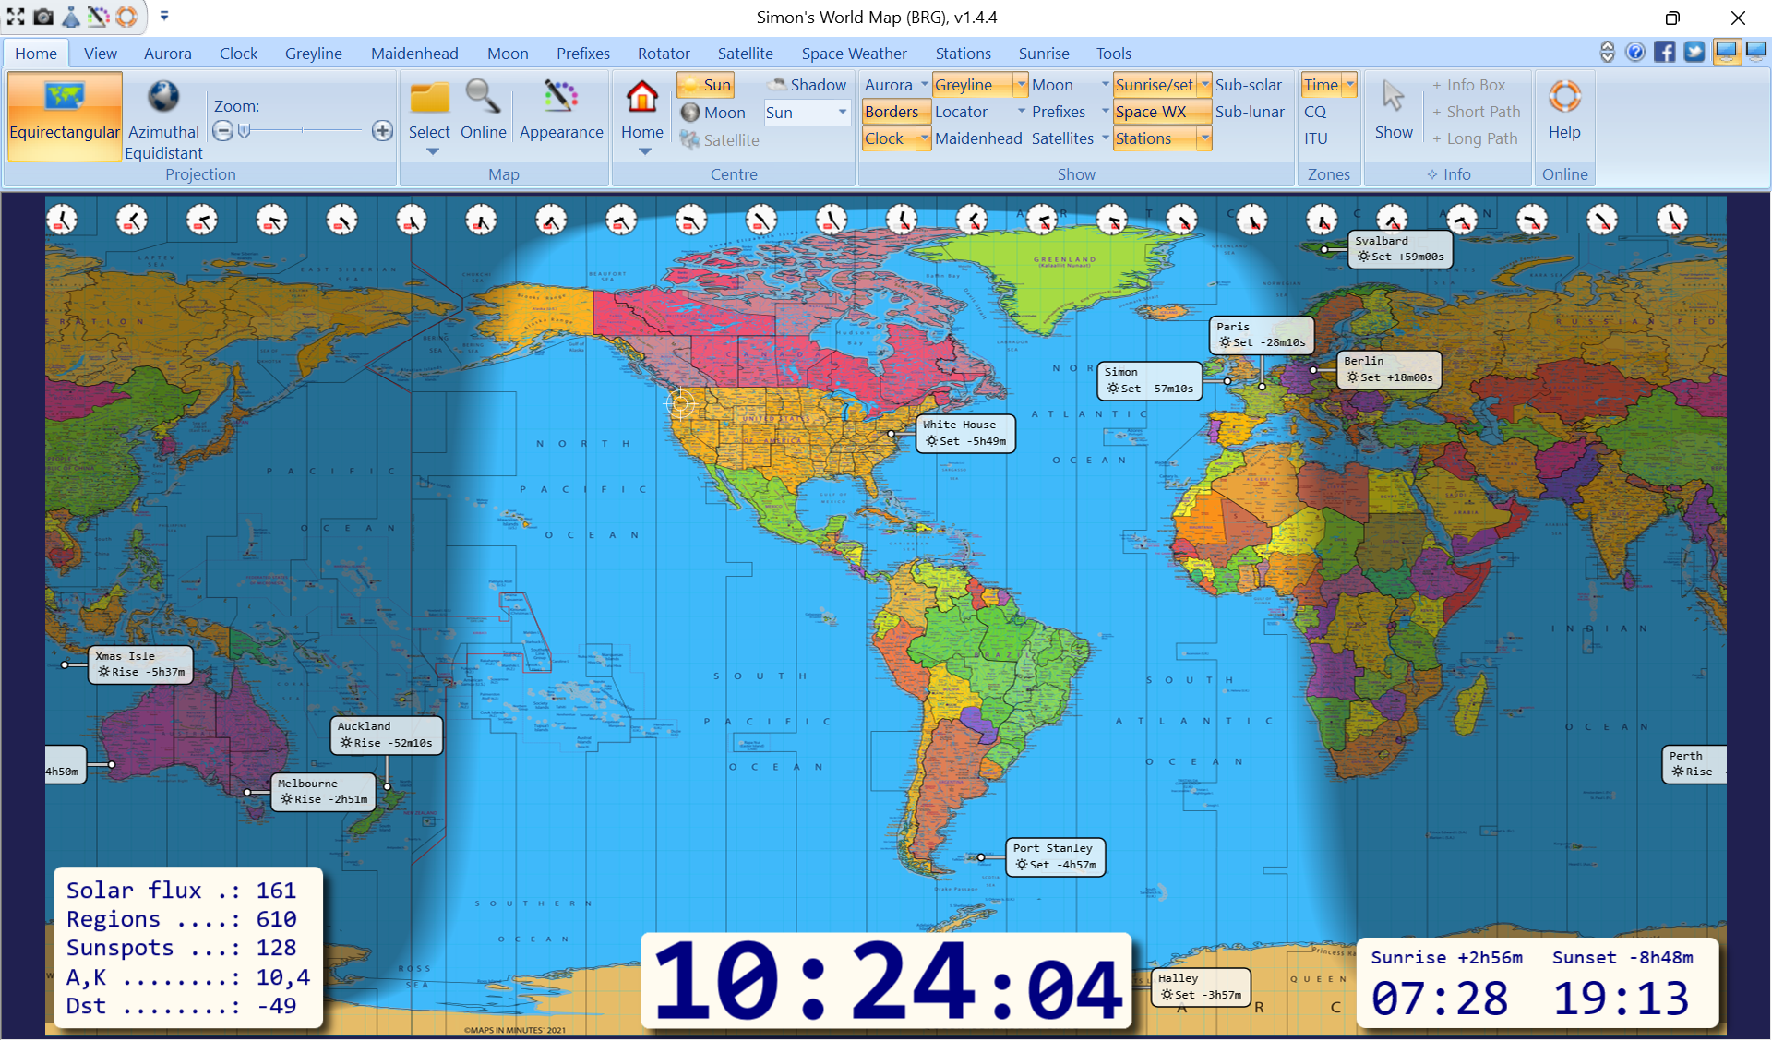Click the Sub-solar button
The height and width of the screenshot is (1041, 1772).
pos(1250,84)
